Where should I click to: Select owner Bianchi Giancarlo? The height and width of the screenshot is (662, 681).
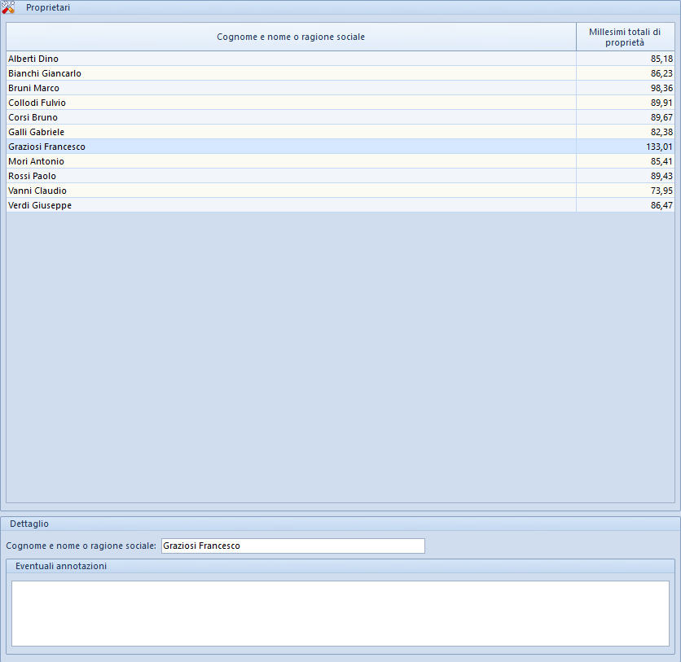(x=340, y=73)
